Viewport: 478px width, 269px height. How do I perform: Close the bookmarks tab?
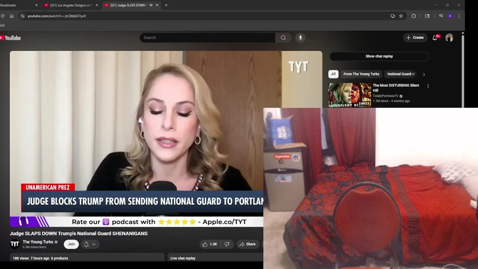[x=36, y=5]
